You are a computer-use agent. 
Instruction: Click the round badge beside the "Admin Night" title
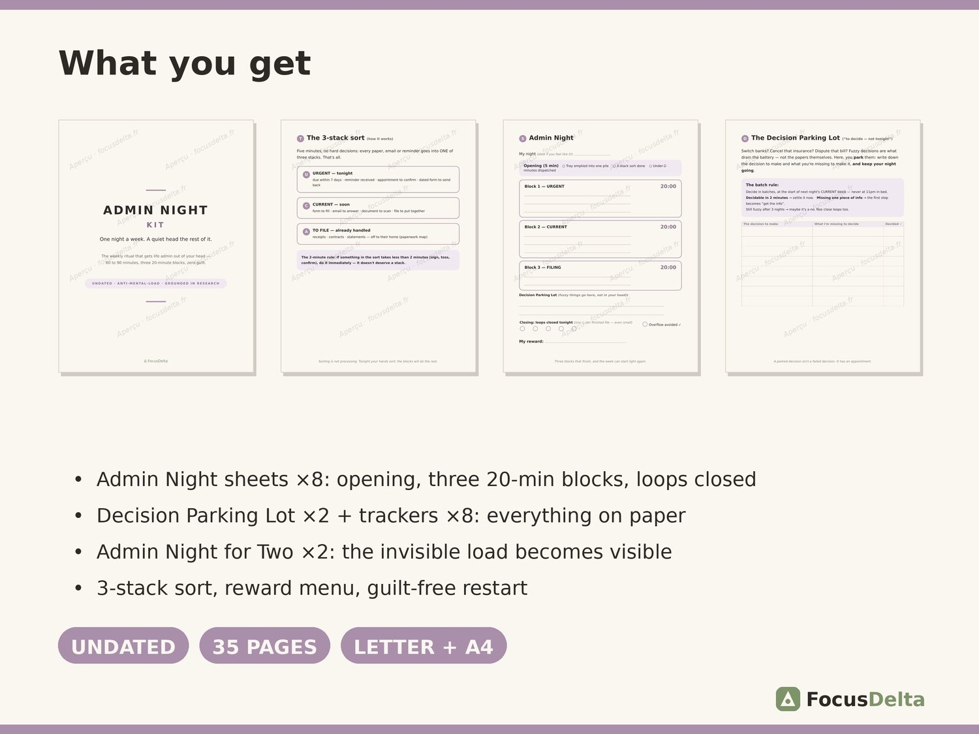coord(523,138)
